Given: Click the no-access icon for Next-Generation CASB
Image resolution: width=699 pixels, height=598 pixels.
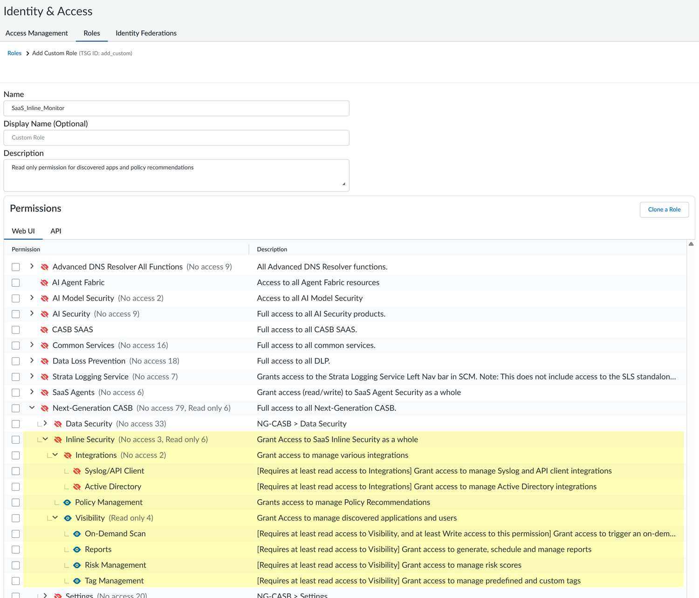Looking at the screenshot, I should (x=45, y=408).
